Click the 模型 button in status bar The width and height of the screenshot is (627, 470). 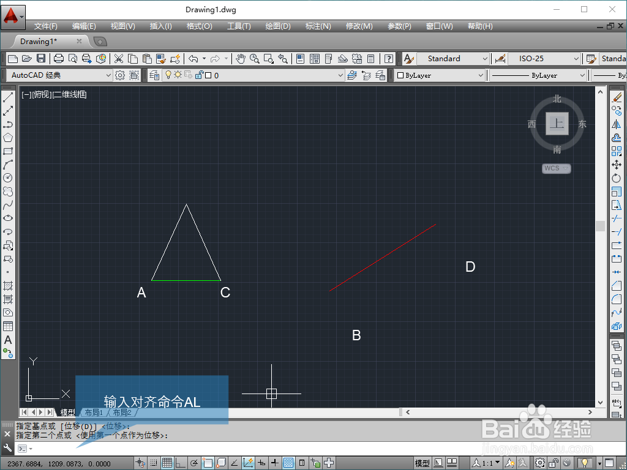422,463
